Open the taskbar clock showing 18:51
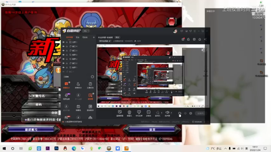The width and height of the screenshot is (271, 152). 255,148
